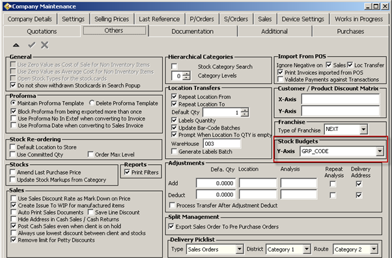Image resolution: width=392 pixels, height=258 pixels.
Task: Switch to the Settings tab
Action: 73,19
